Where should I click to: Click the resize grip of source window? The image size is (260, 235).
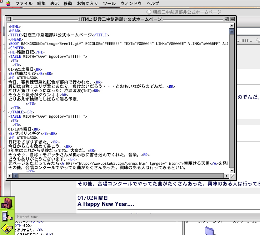(x=232, y=176)
